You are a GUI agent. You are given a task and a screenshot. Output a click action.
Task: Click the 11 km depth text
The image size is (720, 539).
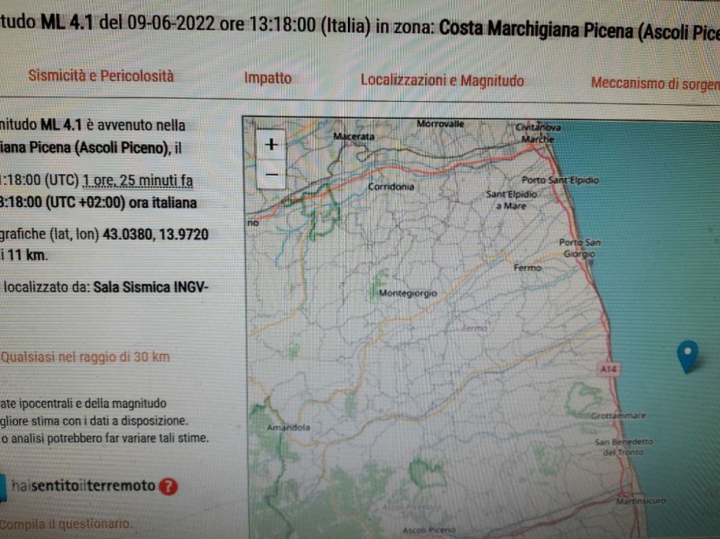click(26, 255)
